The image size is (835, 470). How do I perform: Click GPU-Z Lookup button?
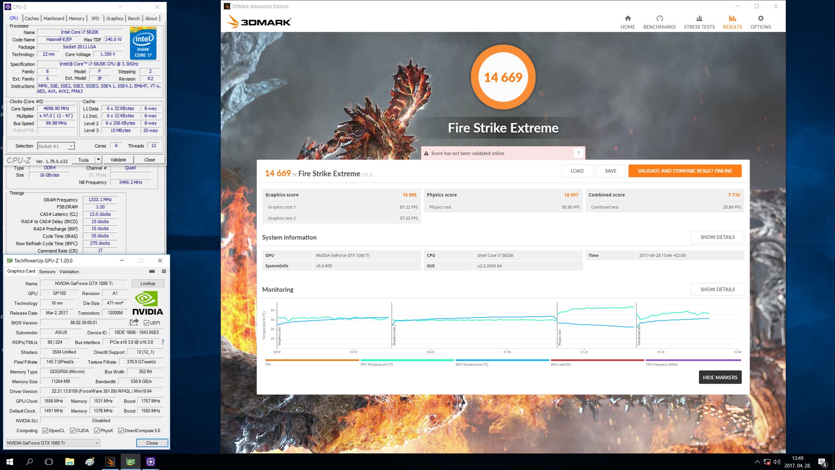pos(148,283)
